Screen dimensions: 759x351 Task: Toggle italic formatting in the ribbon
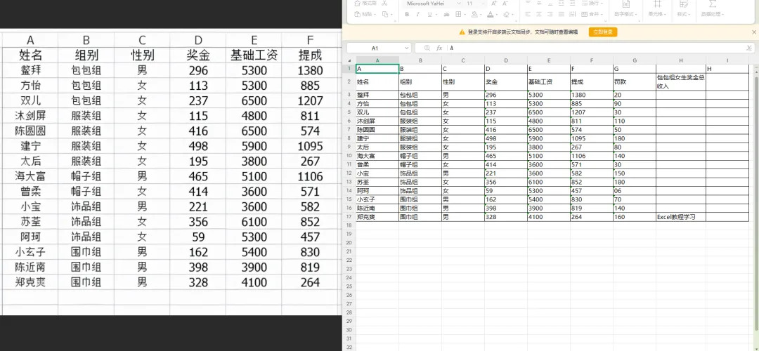[418, 14]
